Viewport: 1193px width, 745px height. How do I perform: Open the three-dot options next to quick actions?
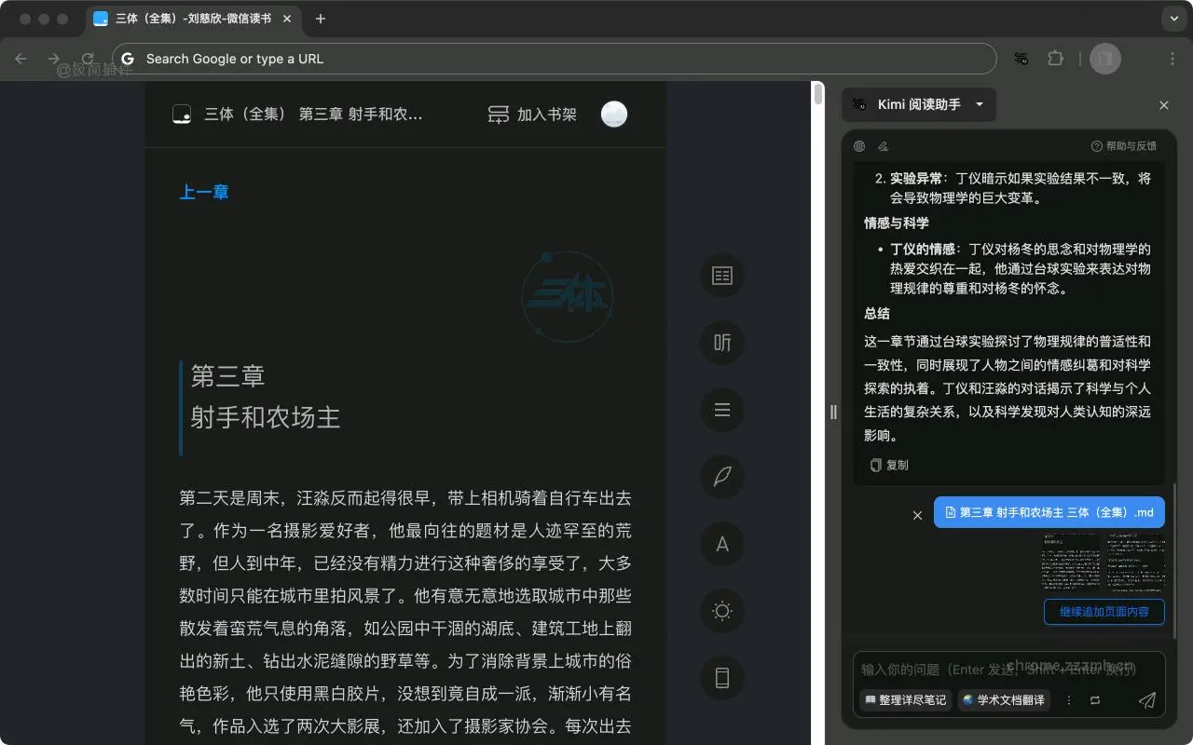[x=1069, y=700]
